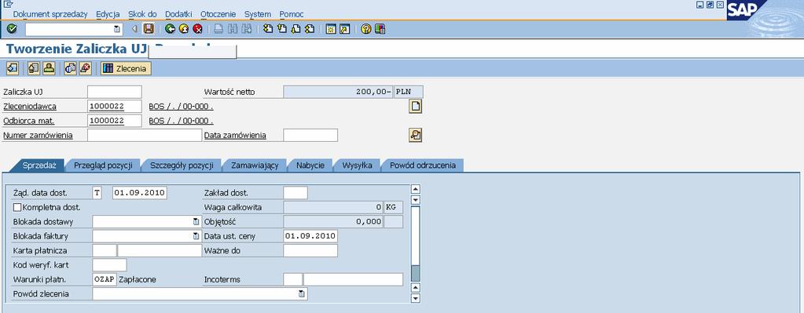
Task: Click the Header partner person icon
Action: [x=49, y=68]
